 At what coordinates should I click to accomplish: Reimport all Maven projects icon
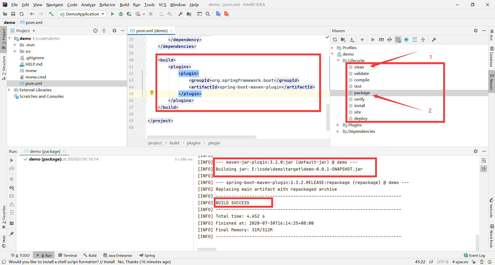click(335, 40)
